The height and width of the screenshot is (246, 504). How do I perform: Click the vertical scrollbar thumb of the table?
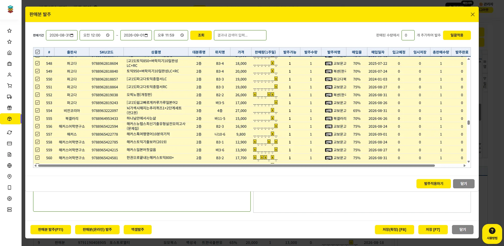point(469,122)
